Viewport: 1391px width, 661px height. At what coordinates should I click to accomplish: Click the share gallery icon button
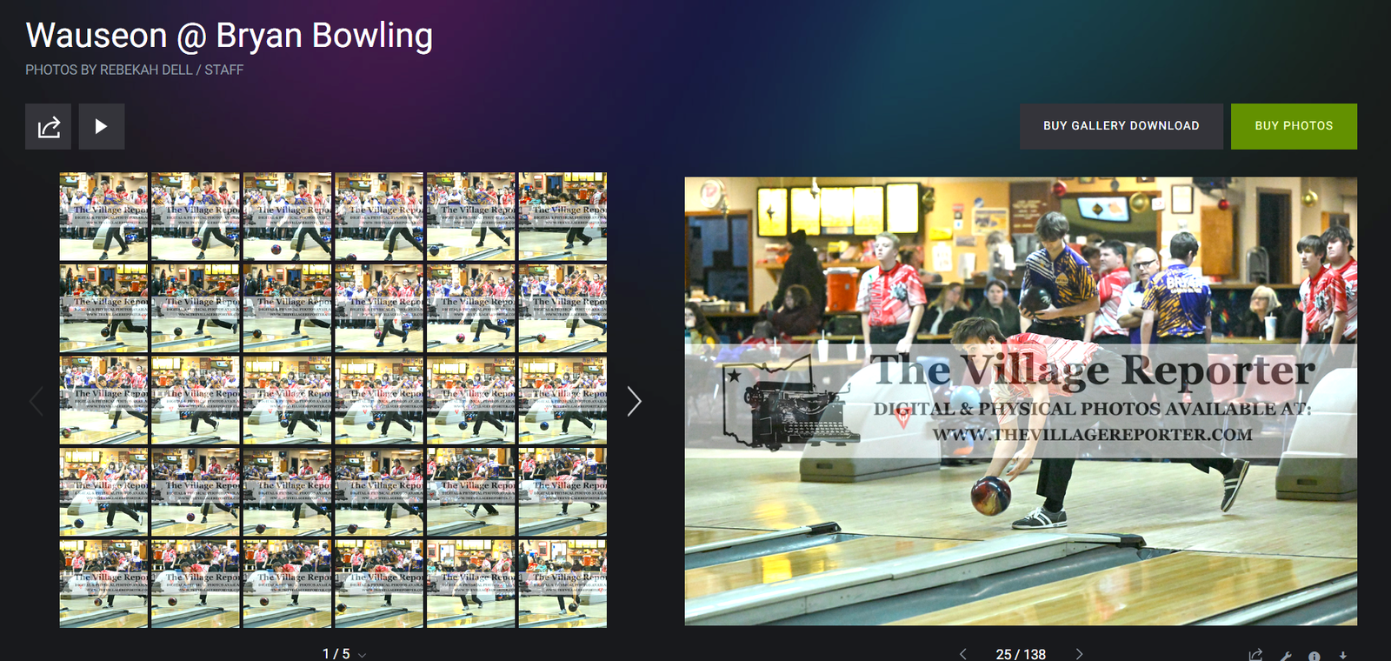click(x=48, y=127)
